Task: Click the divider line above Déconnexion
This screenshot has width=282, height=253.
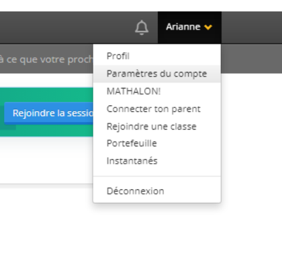Action: click(157, 176)
